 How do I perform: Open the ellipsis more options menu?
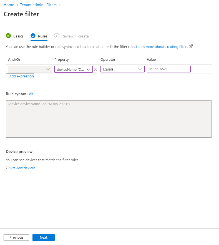coord(48,14)
